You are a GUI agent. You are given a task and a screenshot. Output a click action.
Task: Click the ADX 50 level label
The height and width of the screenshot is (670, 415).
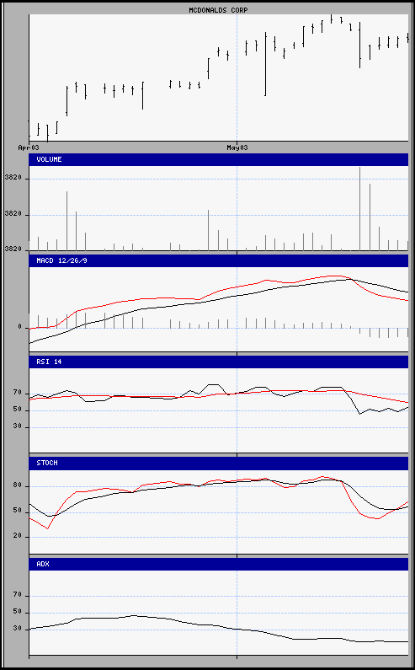(17, 612)
